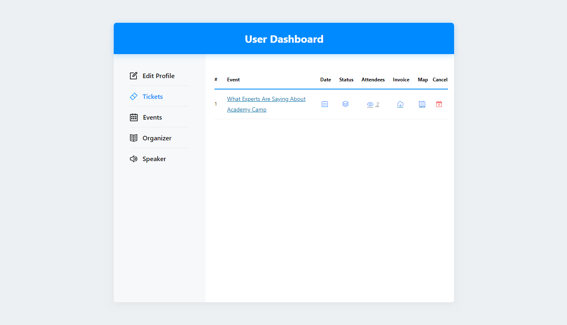
Task: Download the invoice via the cloud icon
Action: [x=400, y=104]
